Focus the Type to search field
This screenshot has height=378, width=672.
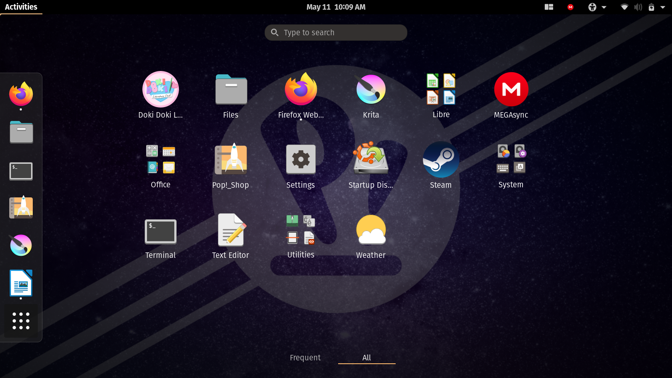point(336,32)
